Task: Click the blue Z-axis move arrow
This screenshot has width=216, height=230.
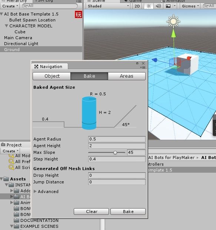Action: click(154, 60)
